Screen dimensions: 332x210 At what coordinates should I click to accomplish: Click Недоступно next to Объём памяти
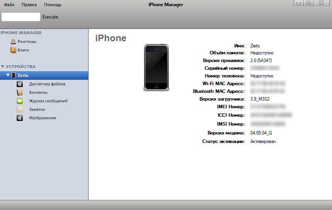(x=262, y=53)
